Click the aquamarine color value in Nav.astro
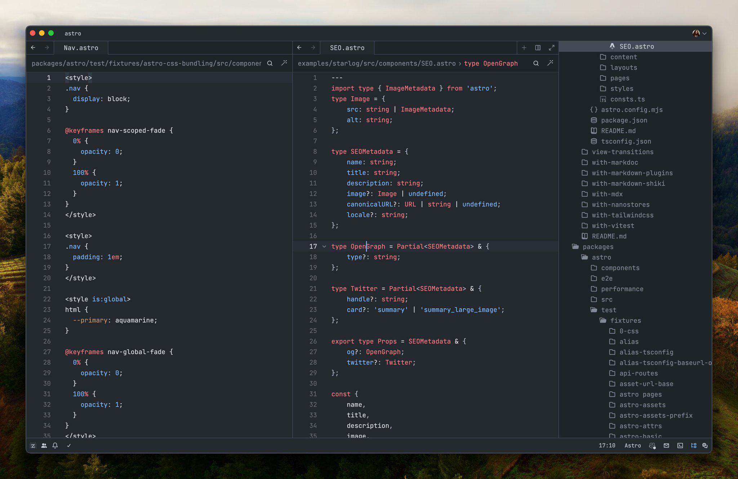 tap(135, 320)
